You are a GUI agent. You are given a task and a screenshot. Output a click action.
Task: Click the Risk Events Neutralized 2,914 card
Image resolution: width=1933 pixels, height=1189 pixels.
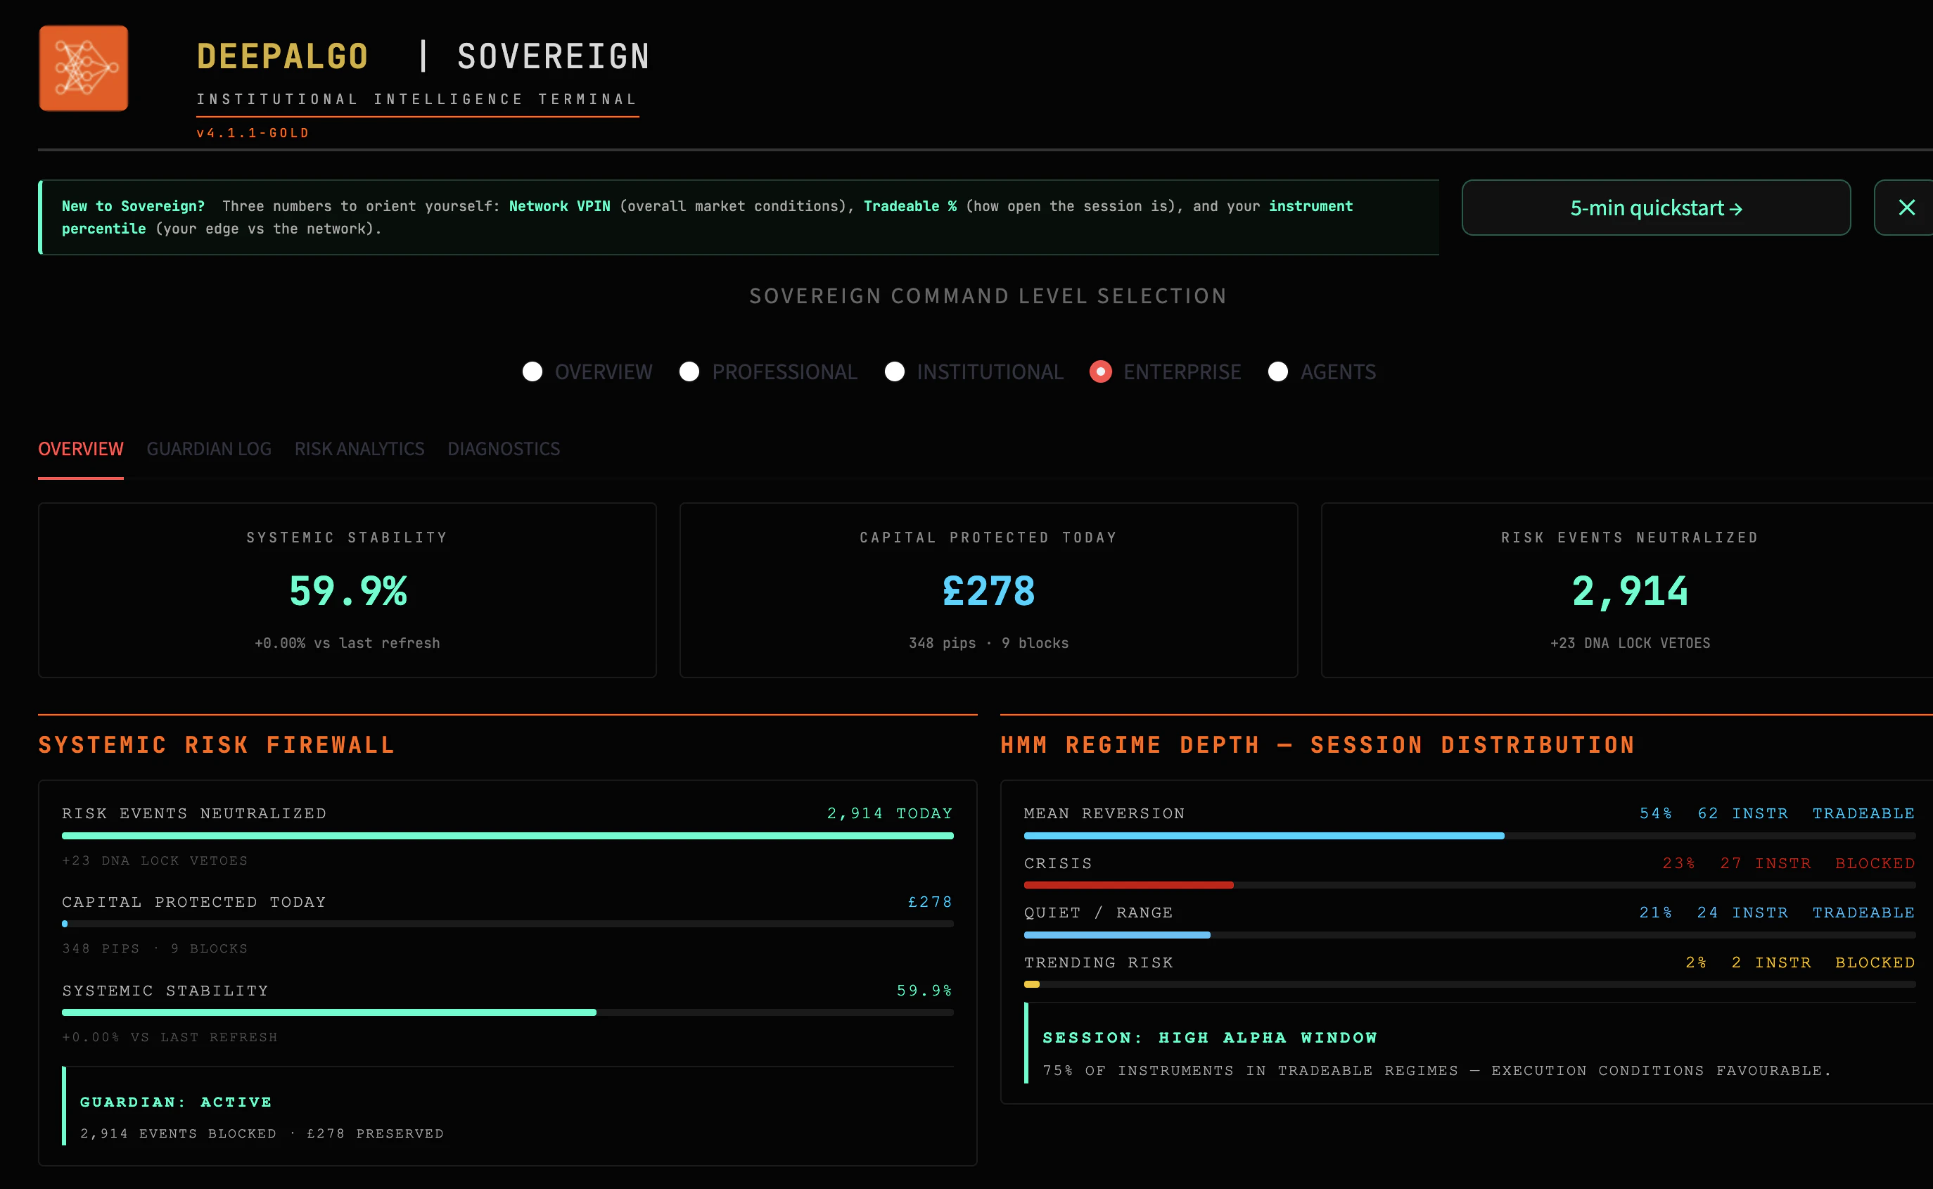coord(1627,590)
